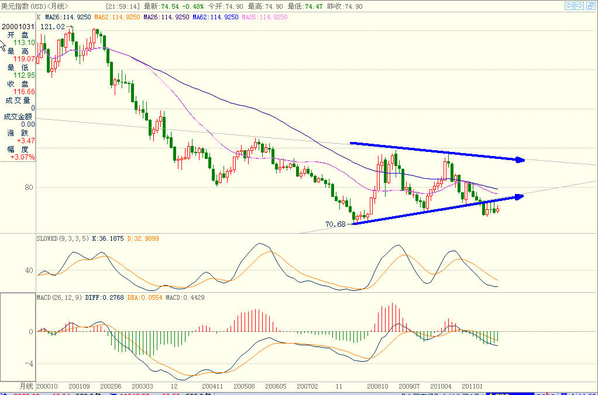Click the orange D:32.9899 indicator value
Image resolution: width=598 pixels, height=395 pixels.
coord(143,238)
